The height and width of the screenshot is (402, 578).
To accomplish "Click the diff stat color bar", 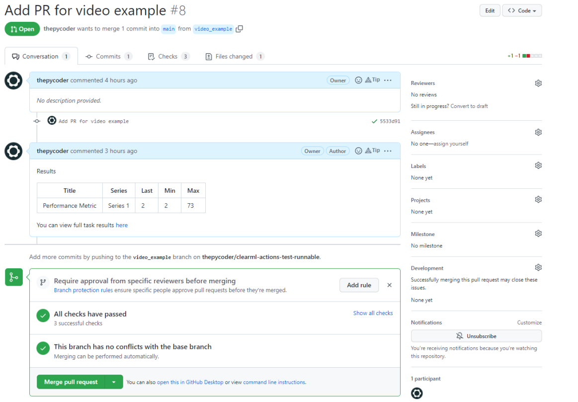I will (x=532, y=56).
